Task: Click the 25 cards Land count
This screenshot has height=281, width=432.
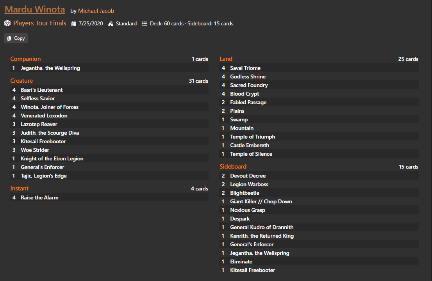Action: pyautogui.click(x=408, y=59)
